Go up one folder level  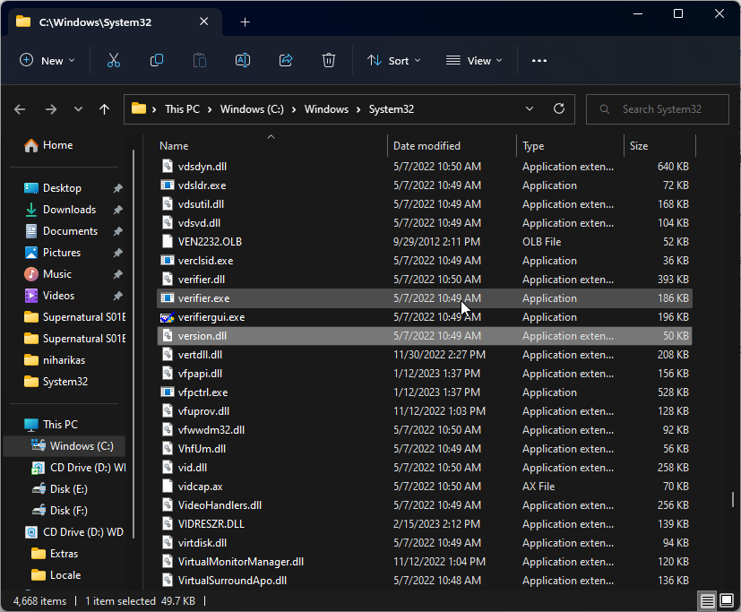pos(104,108)
